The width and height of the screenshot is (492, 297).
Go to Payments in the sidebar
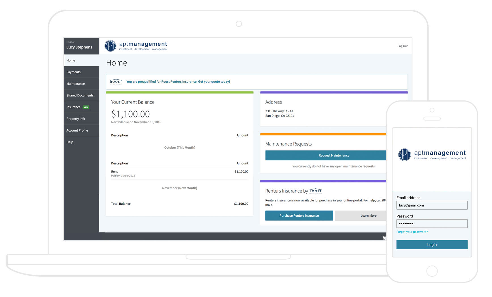[x=73, y=72]
